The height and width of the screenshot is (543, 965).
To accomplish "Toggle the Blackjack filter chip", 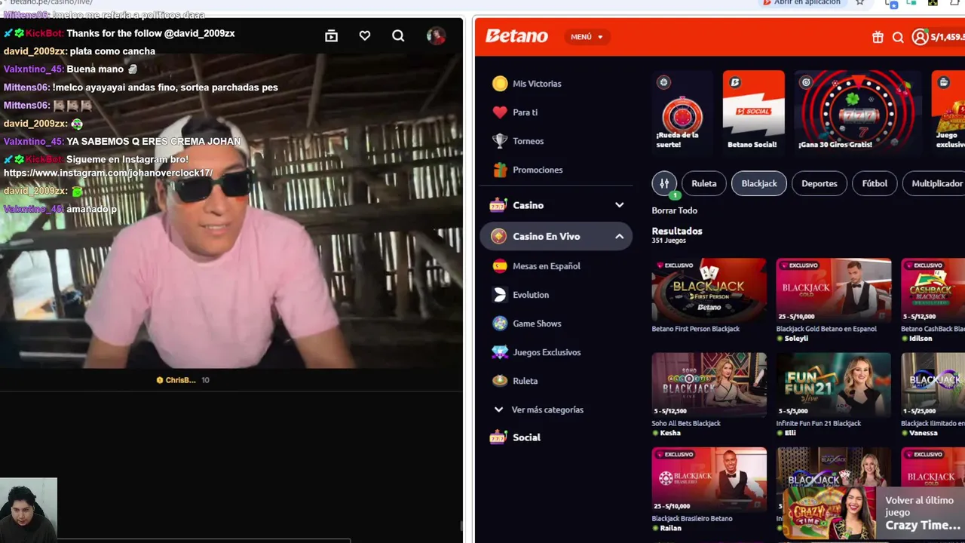I will [759, 183].
